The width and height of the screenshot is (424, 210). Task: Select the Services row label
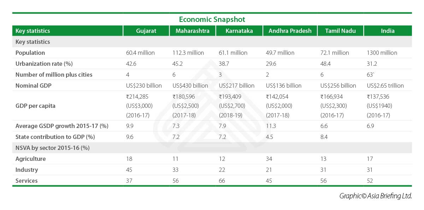pyautogui.click(x=26, y=181)
